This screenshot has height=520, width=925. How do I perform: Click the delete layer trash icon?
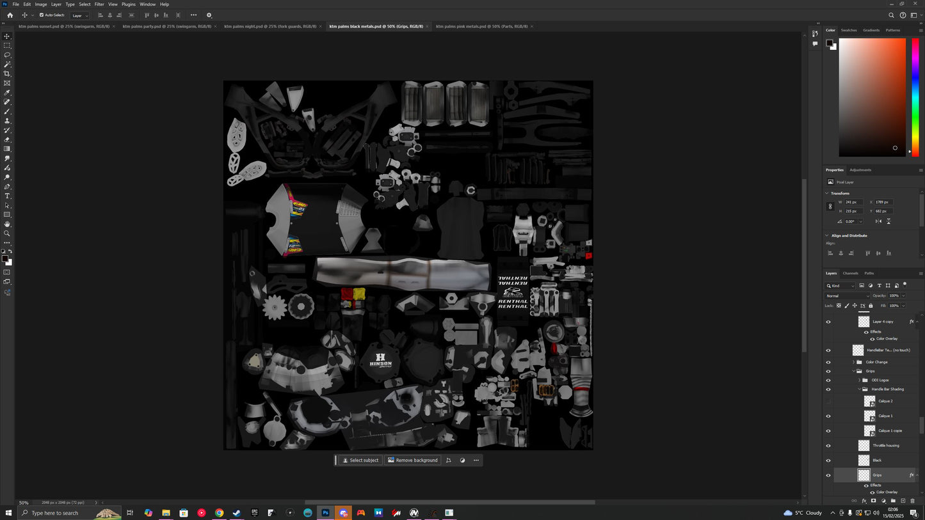click(912, 501)
